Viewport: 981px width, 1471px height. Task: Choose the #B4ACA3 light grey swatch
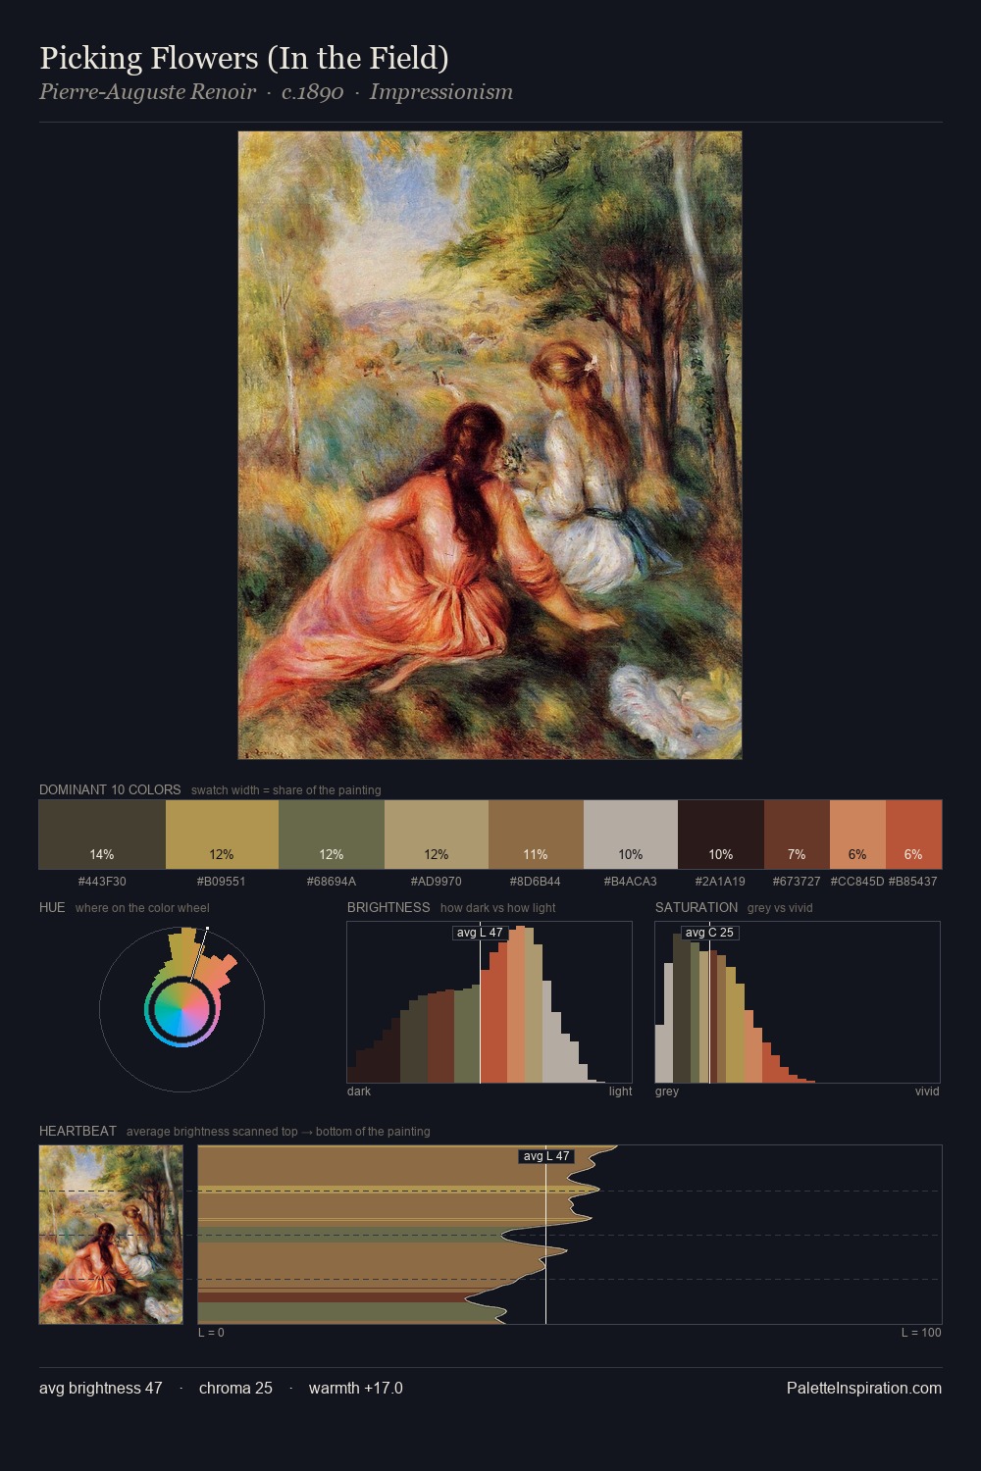pos(631,835)
